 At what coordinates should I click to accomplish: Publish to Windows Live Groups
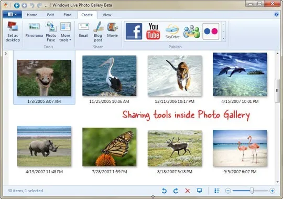point(191,32)
